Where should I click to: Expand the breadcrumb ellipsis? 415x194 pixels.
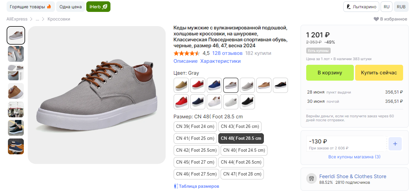click(x=37, y=19)
